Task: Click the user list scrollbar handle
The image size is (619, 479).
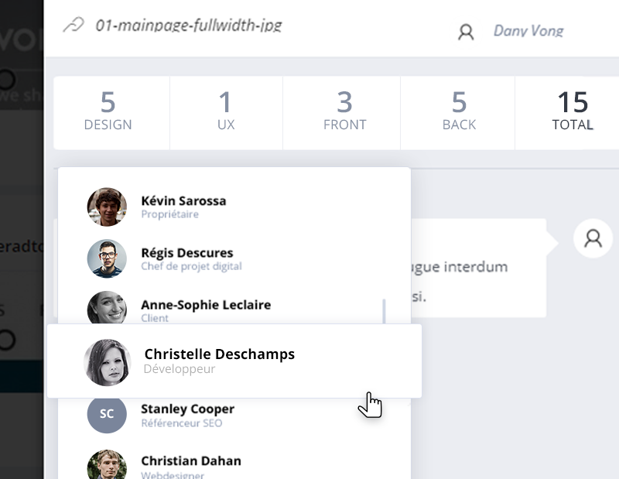Action: (x=384, y=311)
